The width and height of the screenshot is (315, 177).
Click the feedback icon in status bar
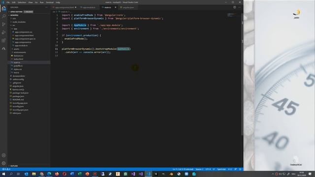[x=235, y=169]
